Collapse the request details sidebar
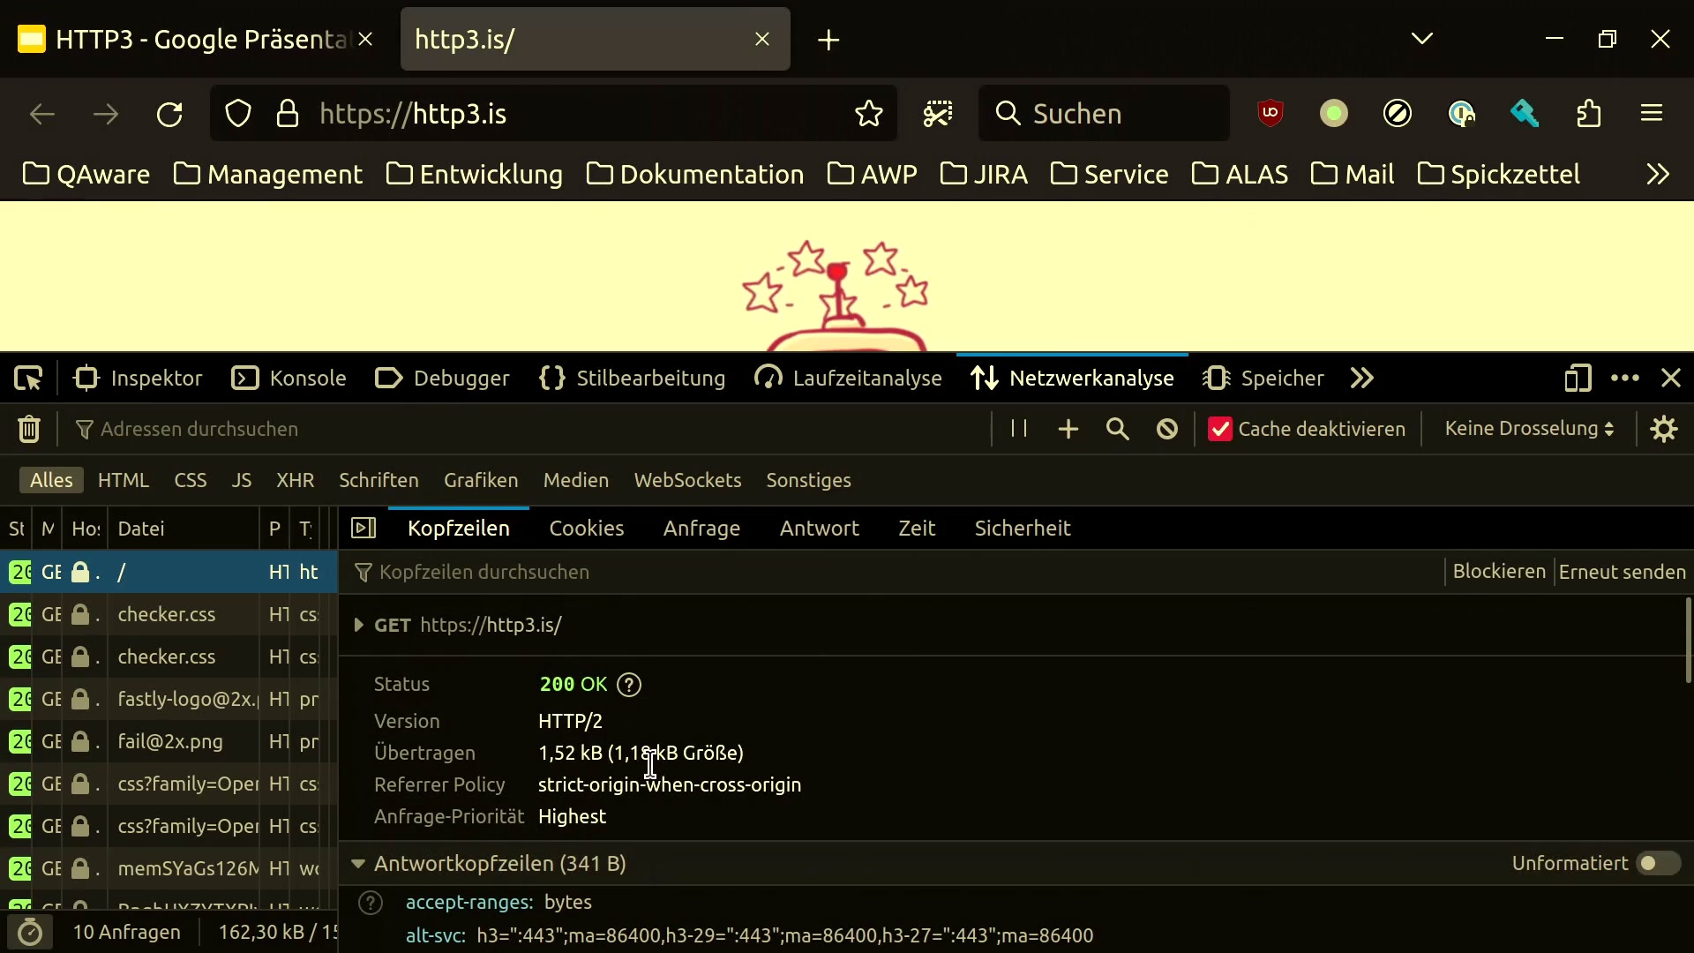The image size is (1694, 953). pos(364,529)
